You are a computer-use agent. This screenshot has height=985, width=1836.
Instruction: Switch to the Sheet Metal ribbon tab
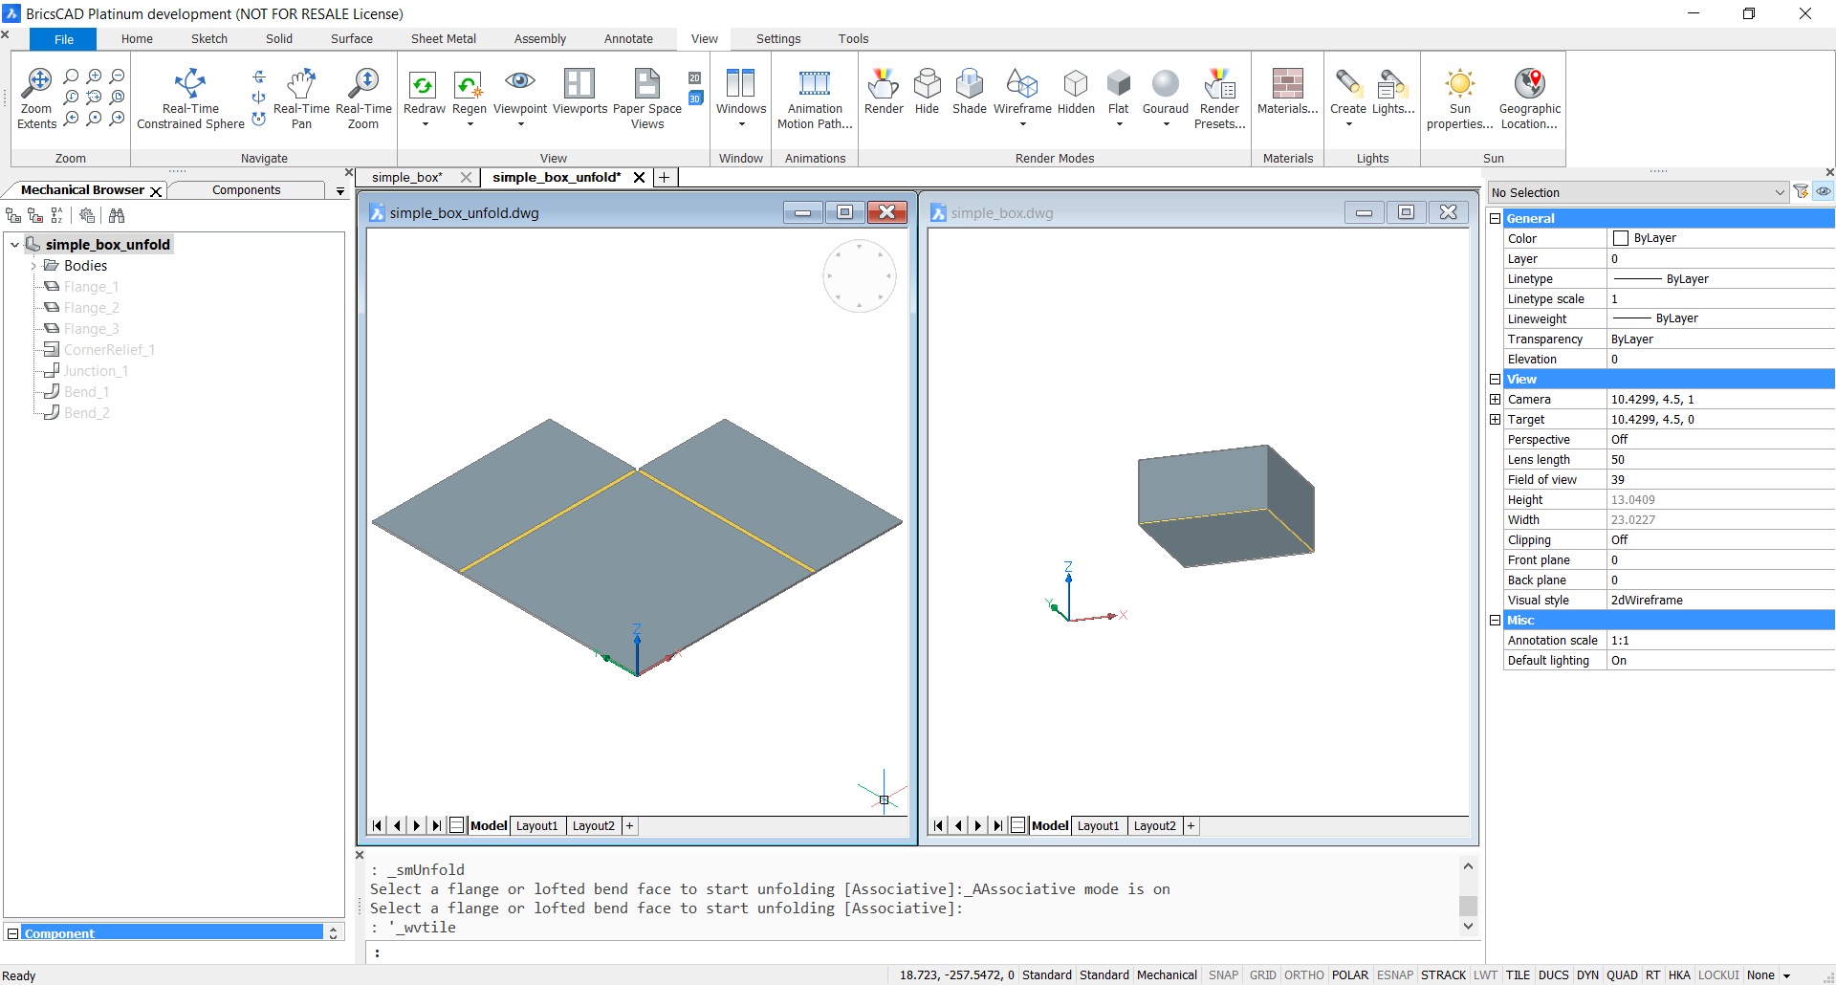[x=443, y=39]
